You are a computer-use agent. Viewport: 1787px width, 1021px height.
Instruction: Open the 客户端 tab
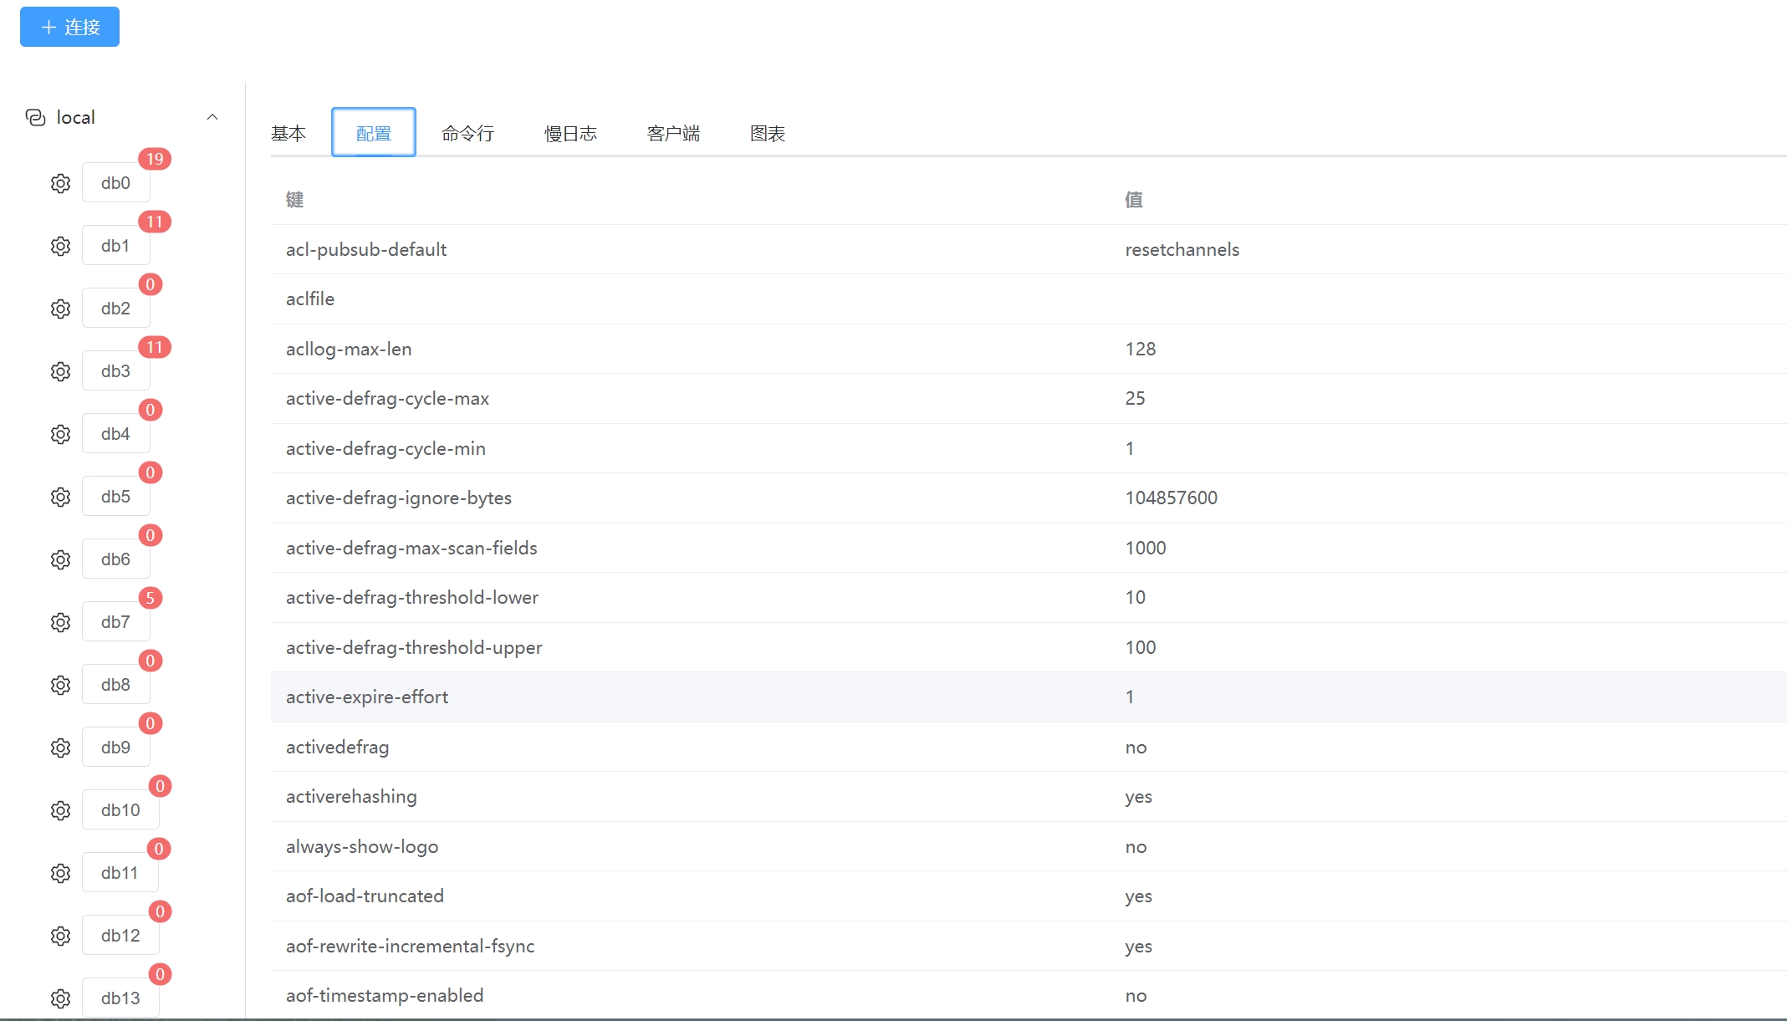pos(673,133)
